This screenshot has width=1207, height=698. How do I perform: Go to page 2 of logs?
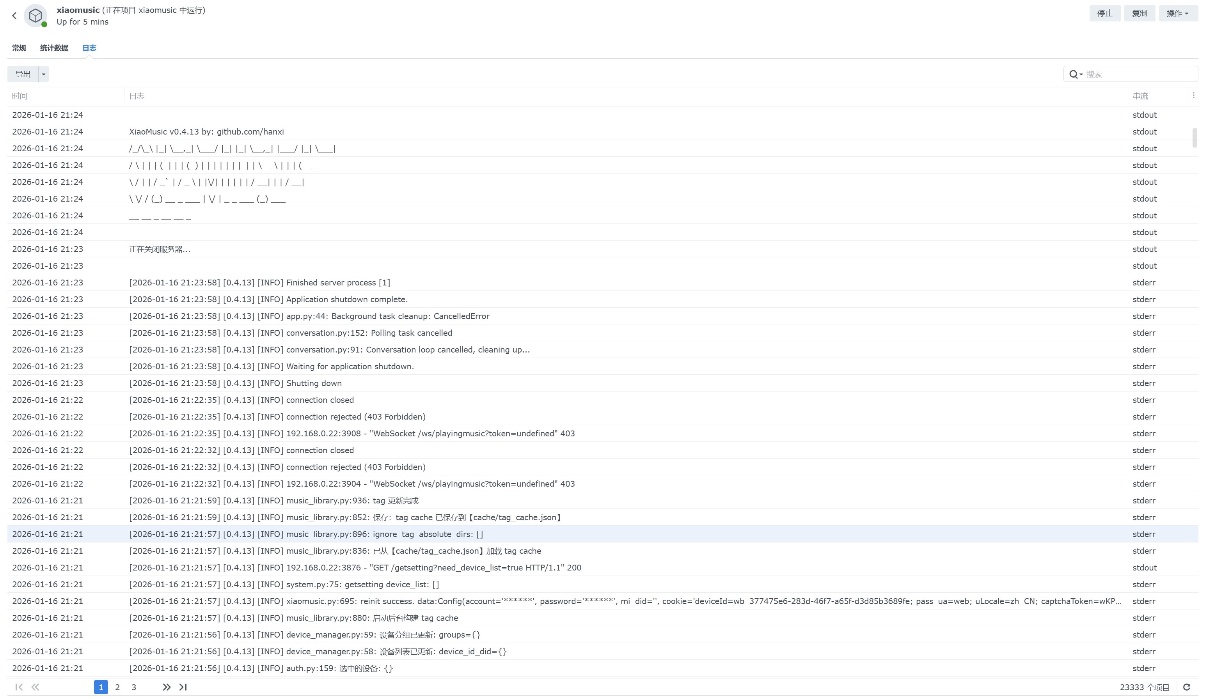tap(117, 687)
